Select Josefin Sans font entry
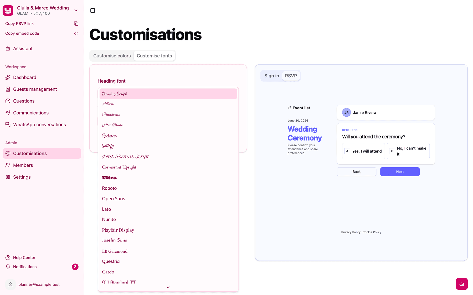 point(168,240)
